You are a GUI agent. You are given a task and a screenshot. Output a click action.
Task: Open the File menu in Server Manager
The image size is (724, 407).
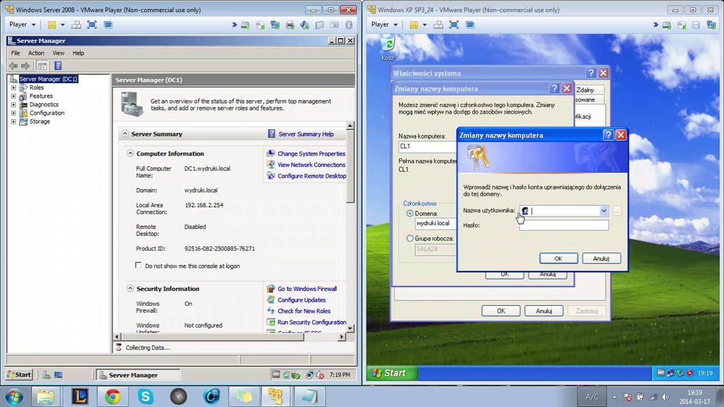tap(15, 53)
